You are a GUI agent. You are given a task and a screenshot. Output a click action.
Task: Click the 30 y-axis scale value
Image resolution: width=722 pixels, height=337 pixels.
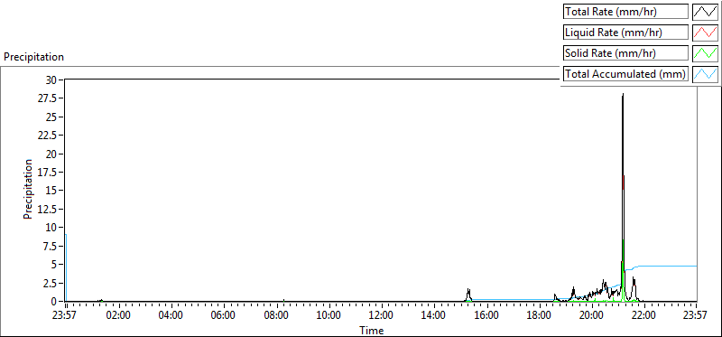51,80
